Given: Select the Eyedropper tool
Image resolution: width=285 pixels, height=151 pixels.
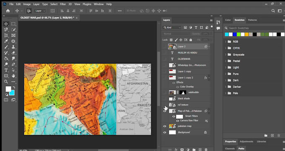Looking at the screenshot, I should pyautogui.click(x=6, y=41).
